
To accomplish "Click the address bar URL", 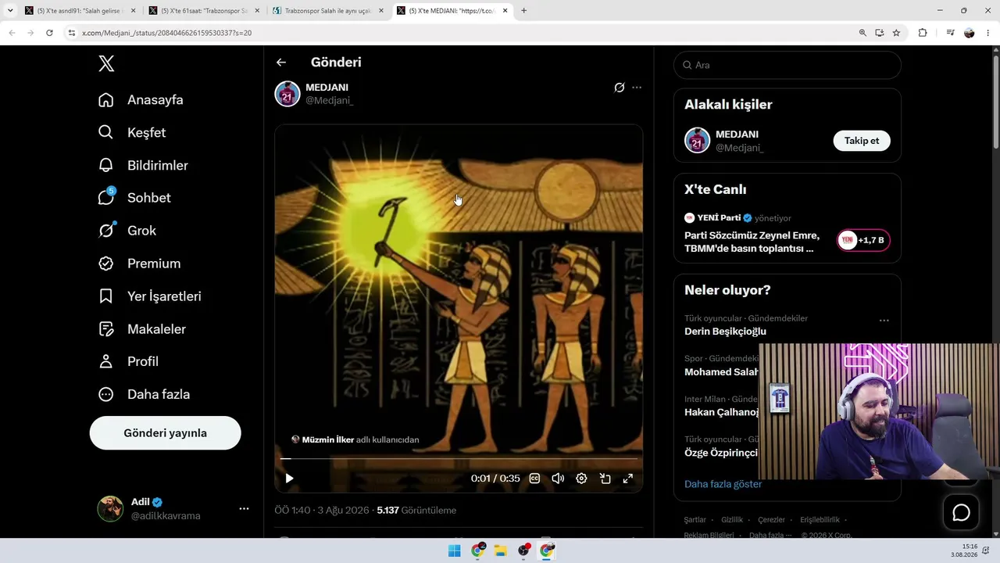I will coord(166,33).
